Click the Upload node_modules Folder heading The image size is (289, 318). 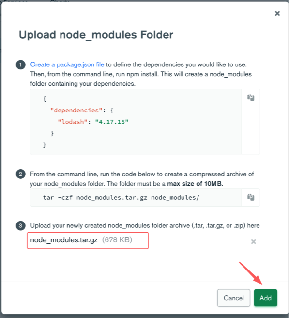[96, 35]
